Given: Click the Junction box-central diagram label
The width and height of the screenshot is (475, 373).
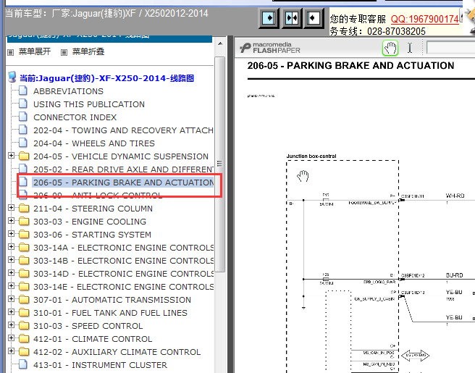Looking at the screenshot, I should point(311,156).
